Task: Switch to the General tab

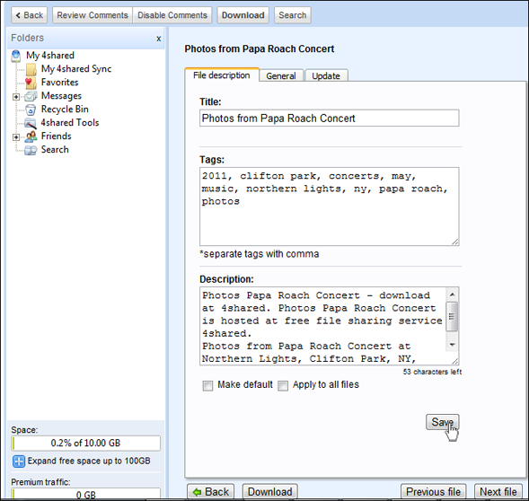Action: point(281,75)
